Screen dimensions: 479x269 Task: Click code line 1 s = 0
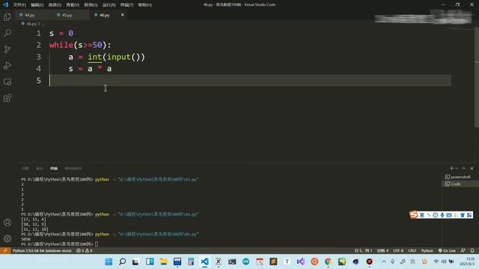tap(61, 33)
